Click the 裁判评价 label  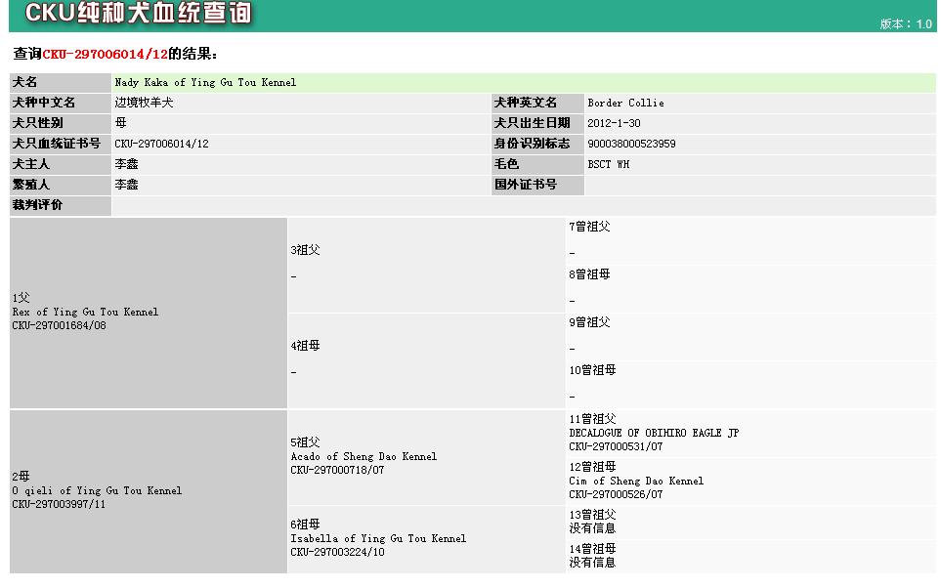pos(37,204)
